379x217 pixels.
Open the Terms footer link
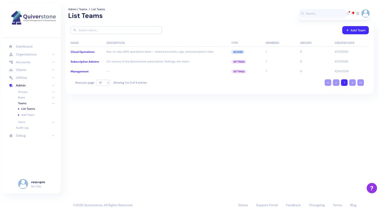[x=337, y=205]
